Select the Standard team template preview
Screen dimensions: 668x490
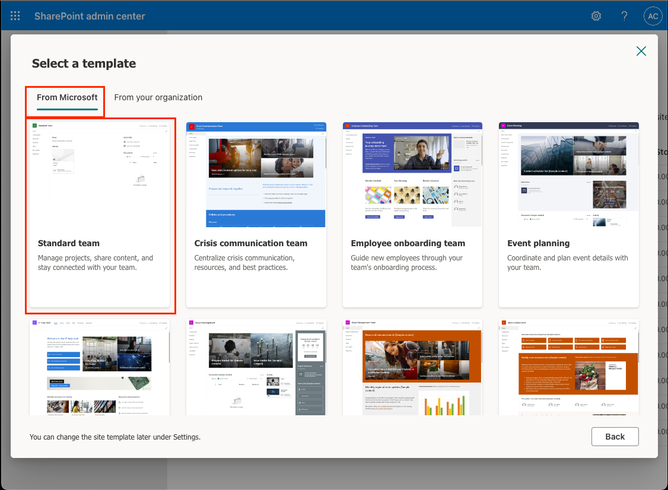tap(100, 174)
